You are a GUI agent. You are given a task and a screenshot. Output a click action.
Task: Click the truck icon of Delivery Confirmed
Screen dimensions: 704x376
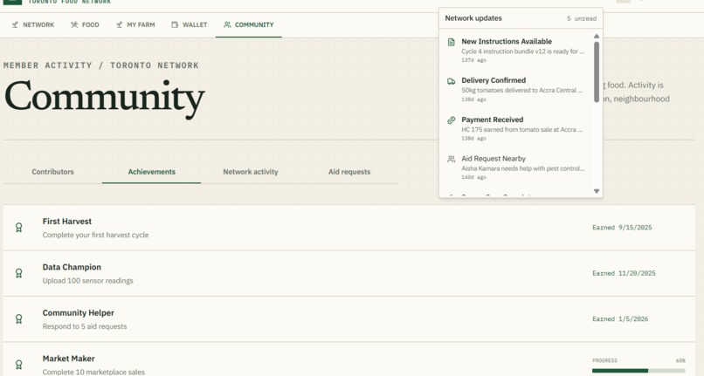(452, 81)
